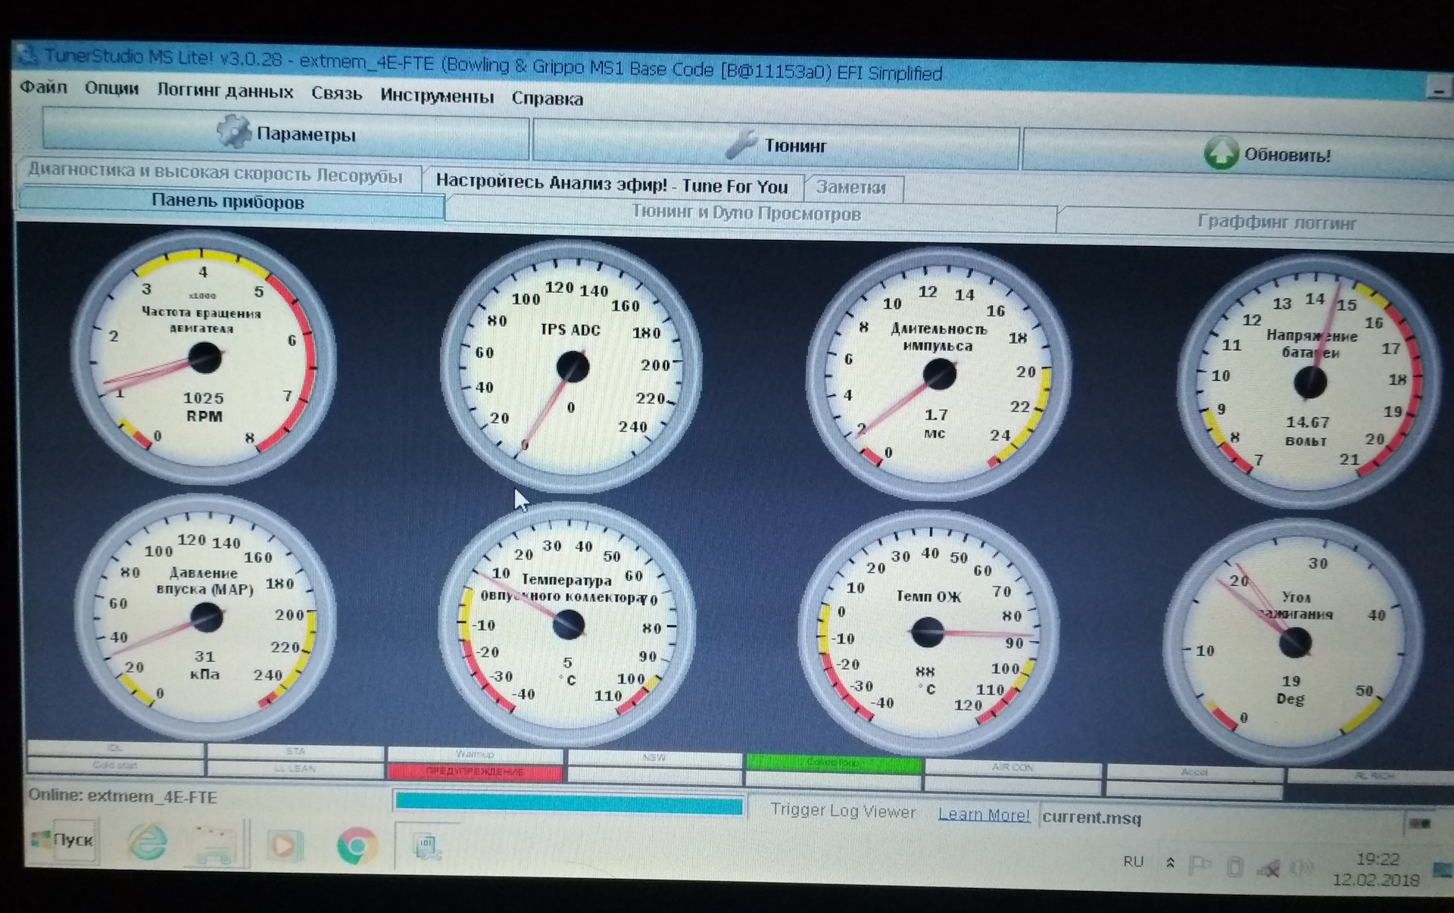This screenshot has height=913, width=1454.
Task: Switch to the Граффинг логгинг tab
Action: pos(1275,223)
